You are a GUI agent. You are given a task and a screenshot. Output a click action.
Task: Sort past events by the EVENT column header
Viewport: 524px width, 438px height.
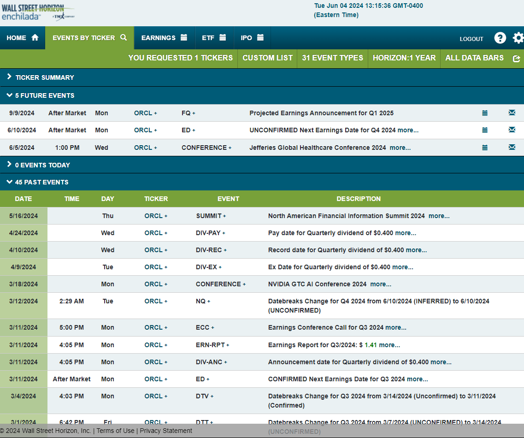228,199
